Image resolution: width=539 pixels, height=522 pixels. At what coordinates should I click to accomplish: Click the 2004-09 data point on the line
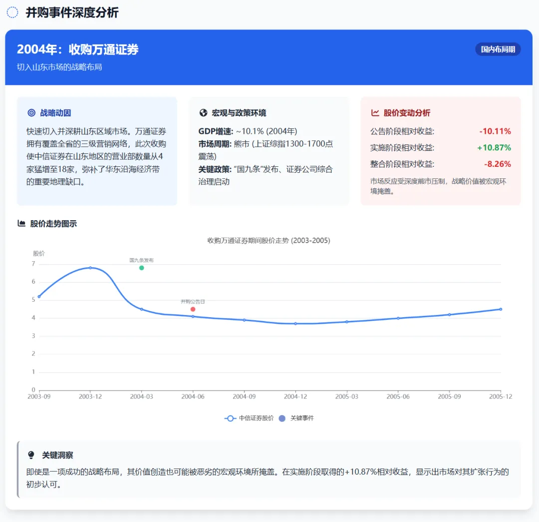pos(245,320)
